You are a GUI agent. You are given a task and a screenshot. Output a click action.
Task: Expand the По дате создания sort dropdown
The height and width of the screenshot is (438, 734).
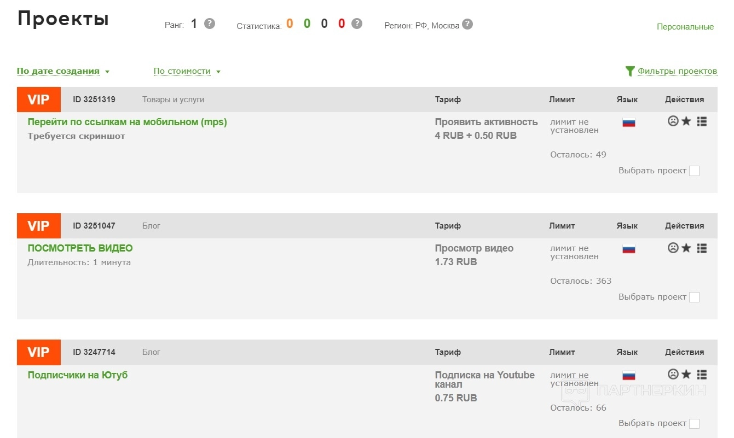[63, 71]
